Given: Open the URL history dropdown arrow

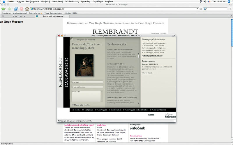Looking at the screenshot, I should coord(197,9).
